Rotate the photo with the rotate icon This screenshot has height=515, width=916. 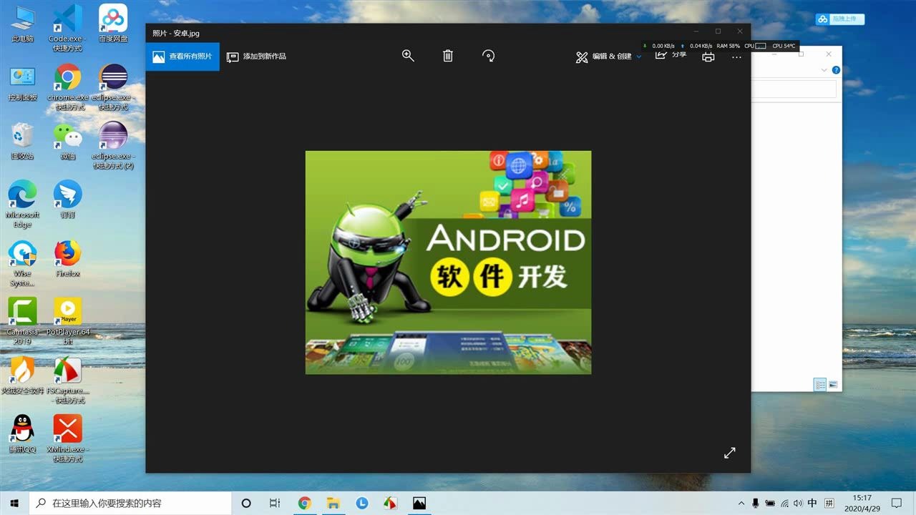[x=488, y=55]
